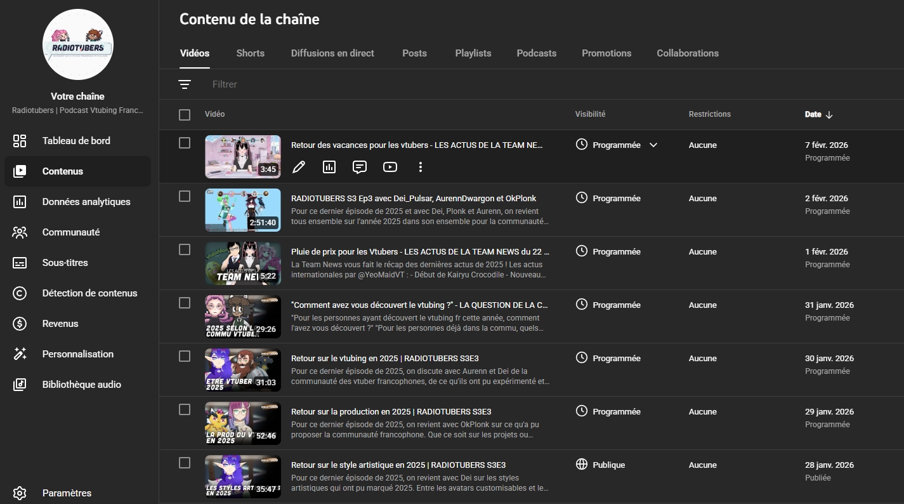Open Publique visibility of style artistique video

pos(608,465)
